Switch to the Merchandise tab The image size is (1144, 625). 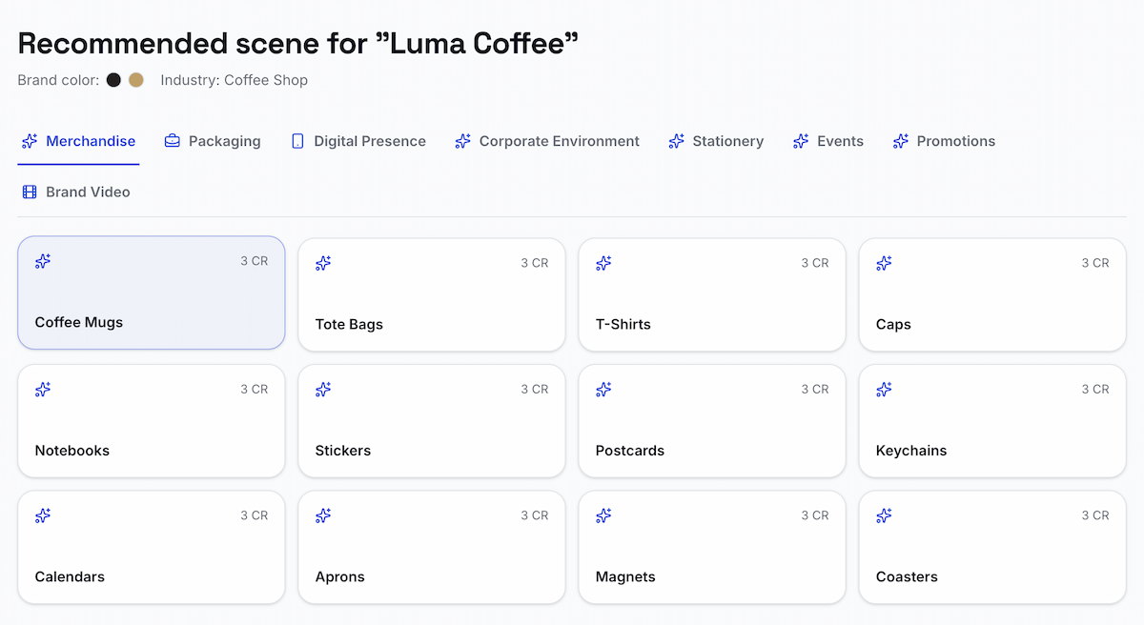(x=78, y=141)
